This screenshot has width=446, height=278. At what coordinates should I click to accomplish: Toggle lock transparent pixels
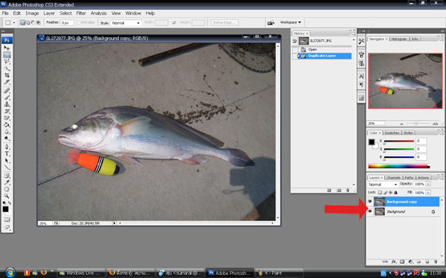click(380, 192)
